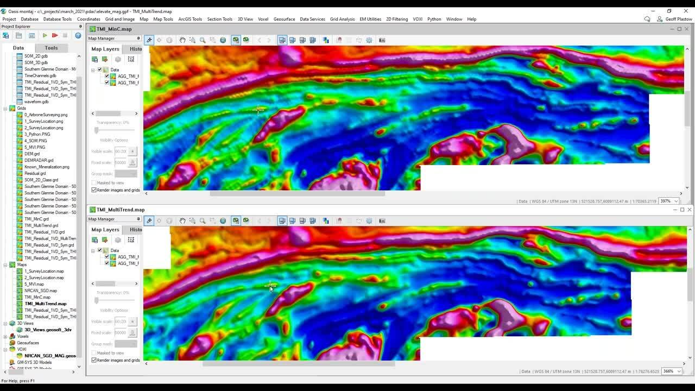Open the Grid and Image menu
The width and height of the screenshot is (695, 391).
click(x=120, y=19)
